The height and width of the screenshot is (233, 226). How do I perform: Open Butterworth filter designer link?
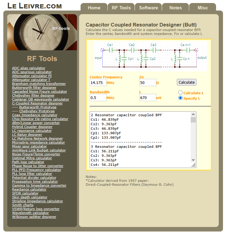34,88
